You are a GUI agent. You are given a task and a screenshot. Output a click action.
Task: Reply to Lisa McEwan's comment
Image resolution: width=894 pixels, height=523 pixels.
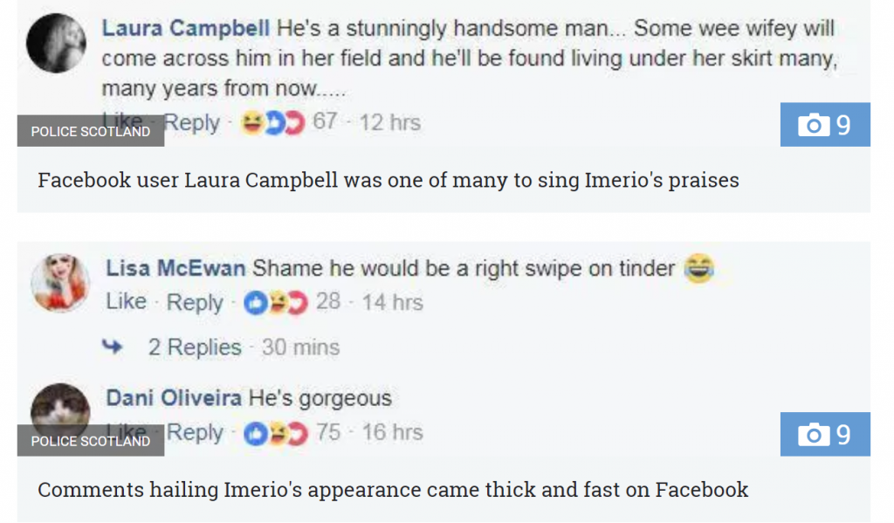[x=195, y=302]
